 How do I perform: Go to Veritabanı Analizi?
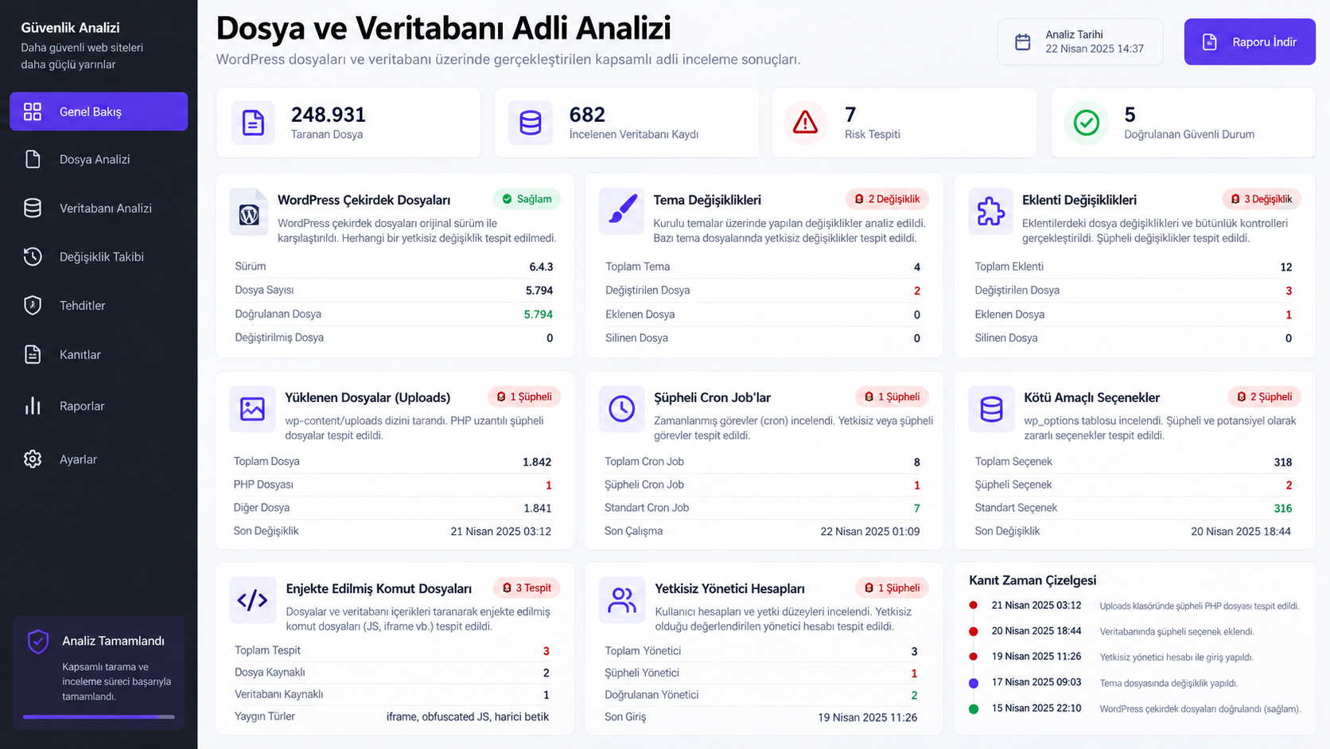click(x=99, y=208)
